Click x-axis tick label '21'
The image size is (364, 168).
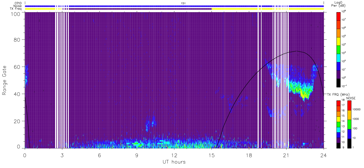286,155
